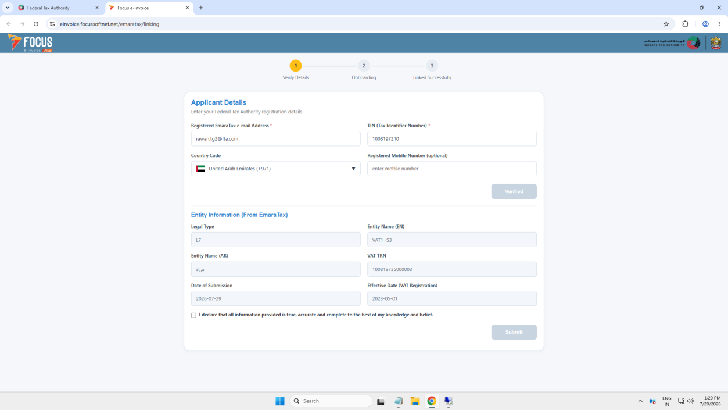Click step 3 Linked Successfully indicator
The image size is (728, 410).
click(x=432, y=66)
